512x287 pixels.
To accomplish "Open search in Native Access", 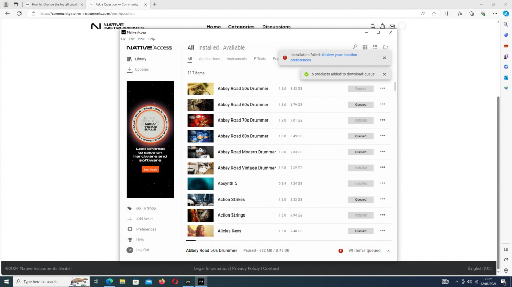I will pyautogui.click(x=355, y=47).
